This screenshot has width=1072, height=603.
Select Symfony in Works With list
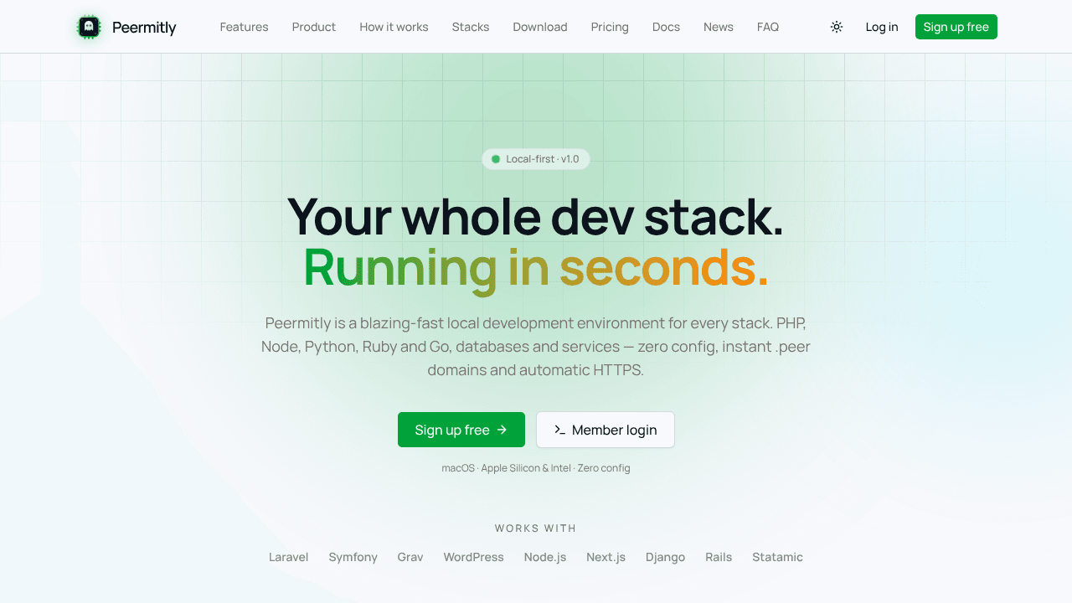point(353,557)
